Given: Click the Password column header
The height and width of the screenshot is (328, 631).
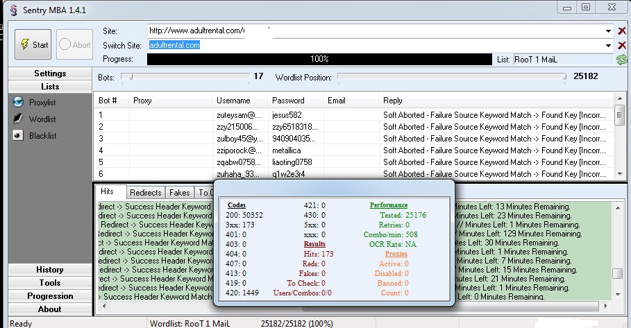Looking at the screenshot, I should 295,101.
